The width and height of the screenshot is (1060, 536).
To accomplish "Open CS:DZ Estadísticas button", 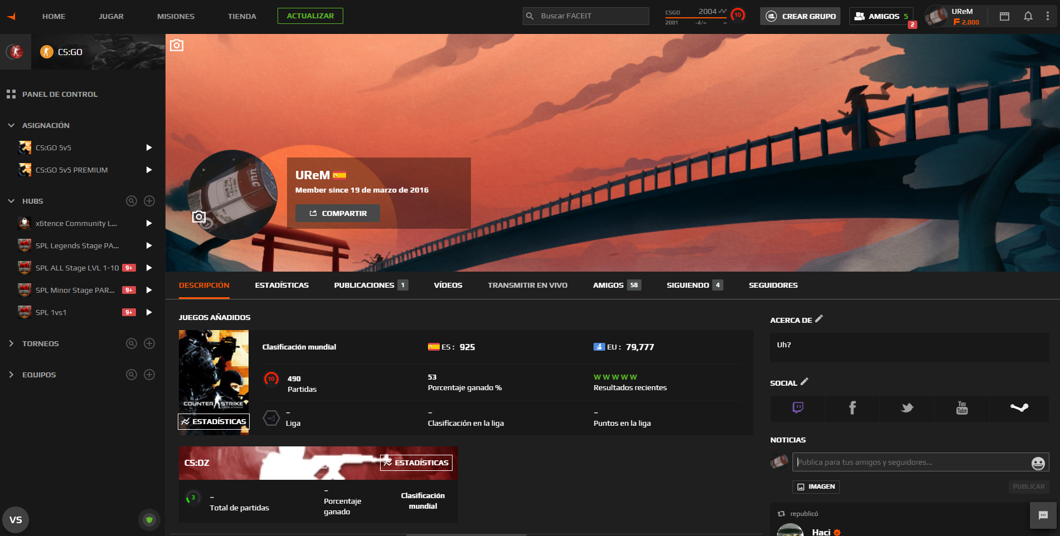I will pyautogui.click(x=416, y=463).
